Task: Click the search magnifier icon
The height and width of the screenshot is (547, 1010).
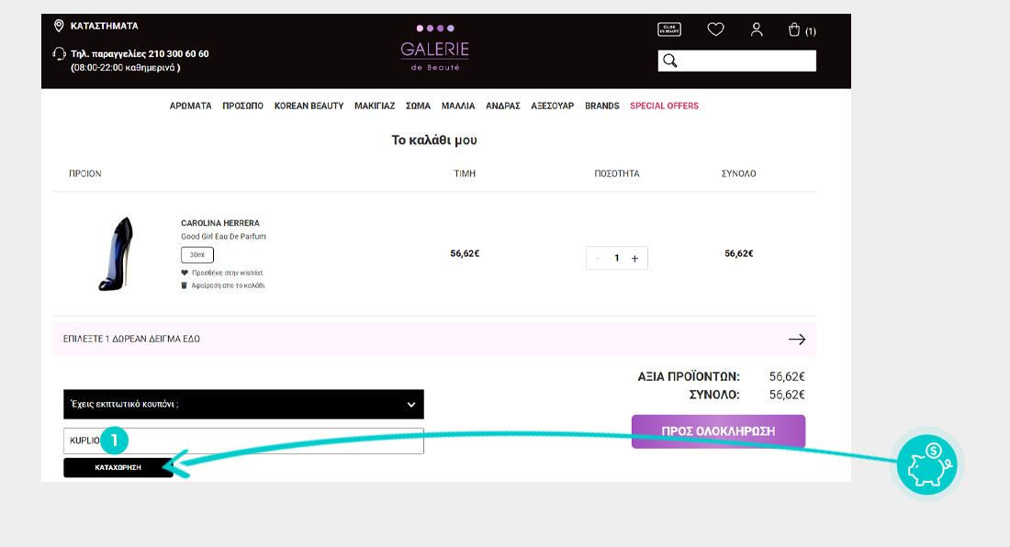Action: (670, 61)
